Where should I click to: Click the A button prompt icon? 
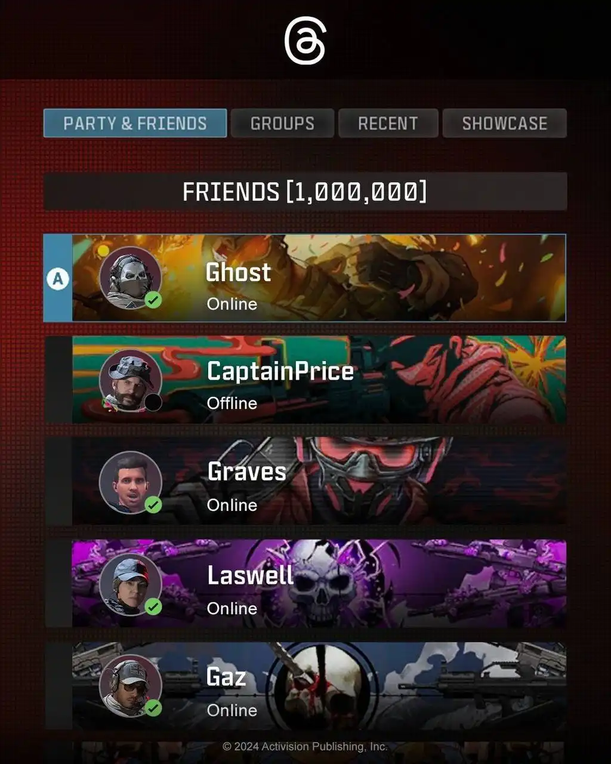click(58, 279)
